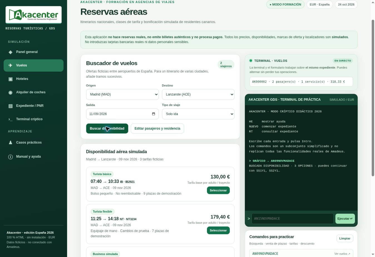Screen dimensions: 375x257
Task: Open Casos prácticos
Action: pyautogui.click(x=34, y=142)
